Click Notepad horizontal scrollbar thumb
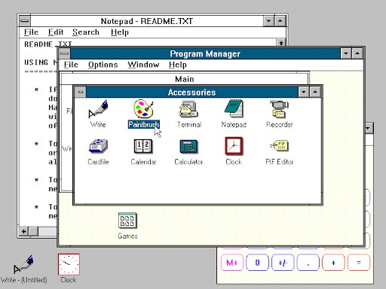 (x=33, y=231)
